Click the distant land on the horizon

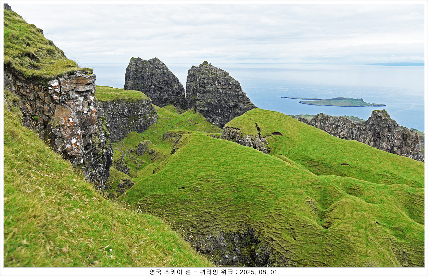(395, 64)
